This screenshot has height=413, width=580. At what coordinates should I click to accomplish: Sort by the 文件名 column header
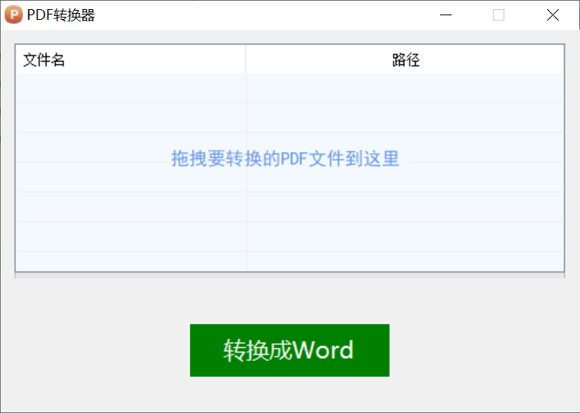pyautogui.click(x=130, y=60)
